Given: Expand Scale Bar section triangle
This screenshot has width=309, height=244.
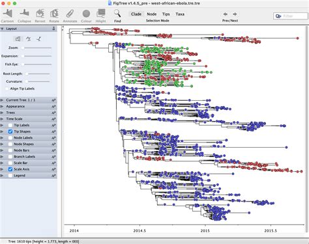Looking at the screenshot, I should click(x=2, y=163).
